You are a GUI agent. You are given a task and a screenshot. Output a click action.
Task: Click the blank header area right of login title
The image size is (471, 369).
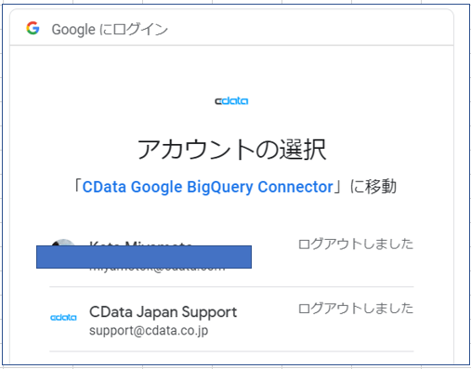pyautogui.click(x=309, y=28)
